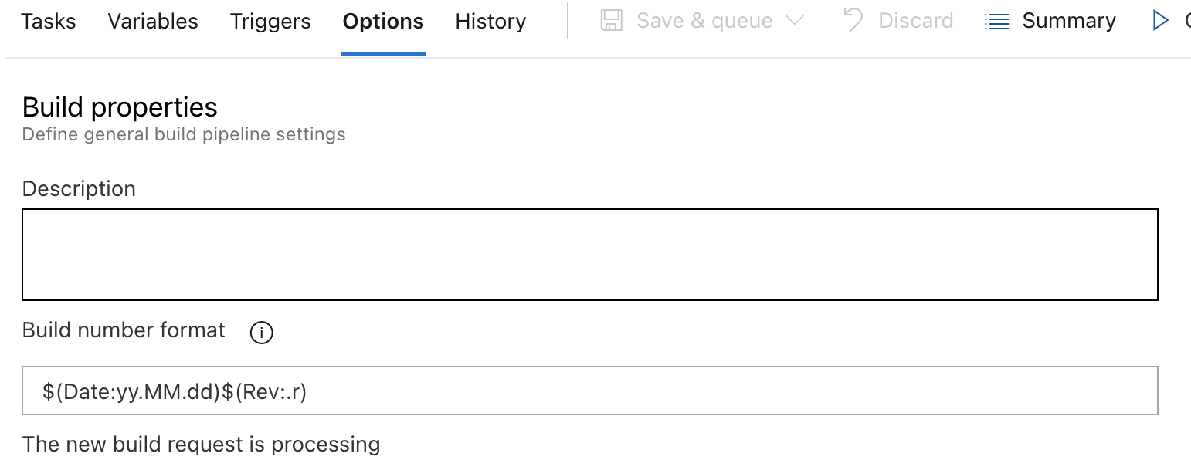Click inside the Build number format field
The image size is (1191, 460).
pos(590,391)
